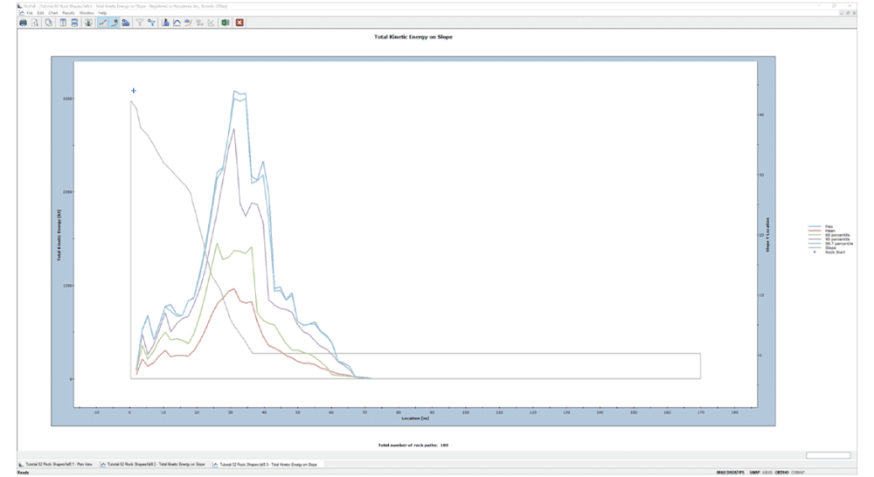
Task: Click the Slope Y Location axis label
Action: coord(767,235)
